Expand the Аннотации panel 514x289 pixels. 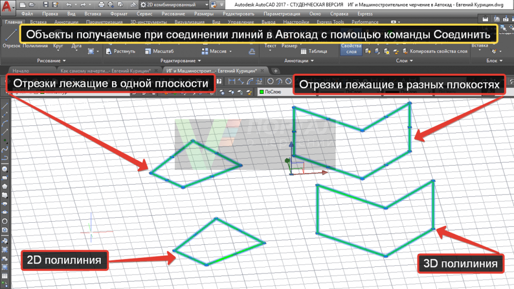coord(299,61)
